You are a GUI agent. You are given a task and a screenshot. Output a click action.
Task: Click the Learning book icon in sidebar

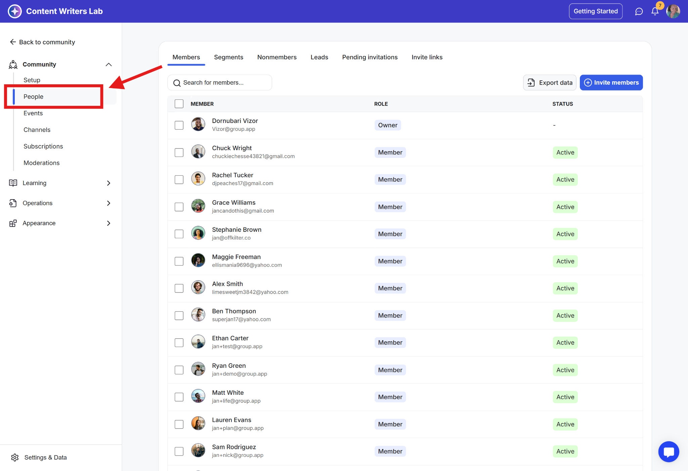point(13,183)
